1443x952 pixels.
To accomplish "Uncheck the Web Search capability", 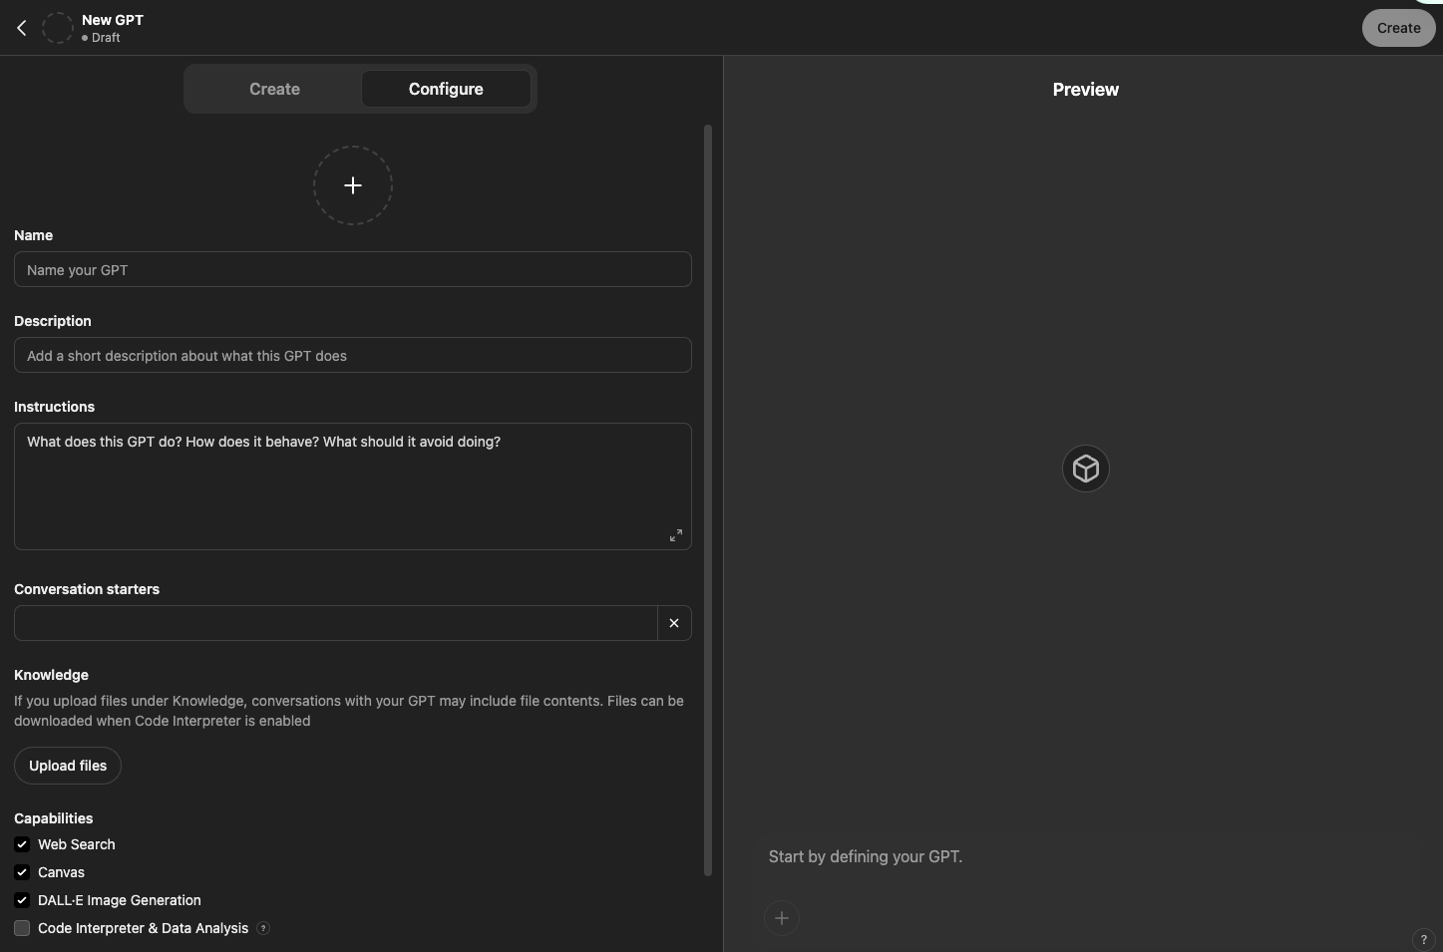I will [x=22, y=844].
